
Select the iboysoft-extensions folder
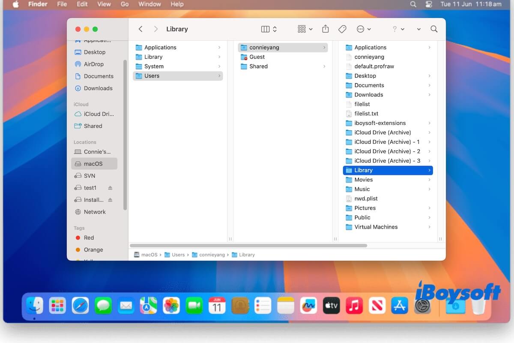point(380,123)
